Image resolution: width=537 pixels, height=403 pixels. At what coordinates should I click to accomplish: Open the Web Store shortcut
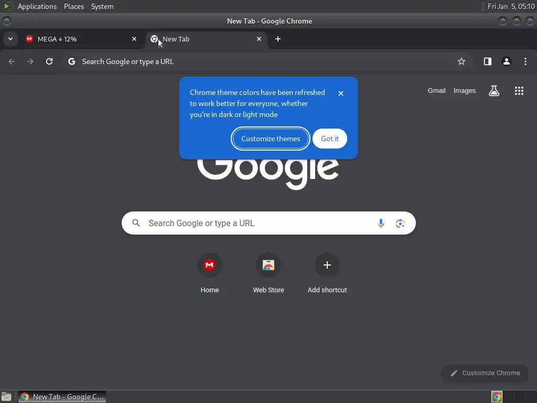268,273
